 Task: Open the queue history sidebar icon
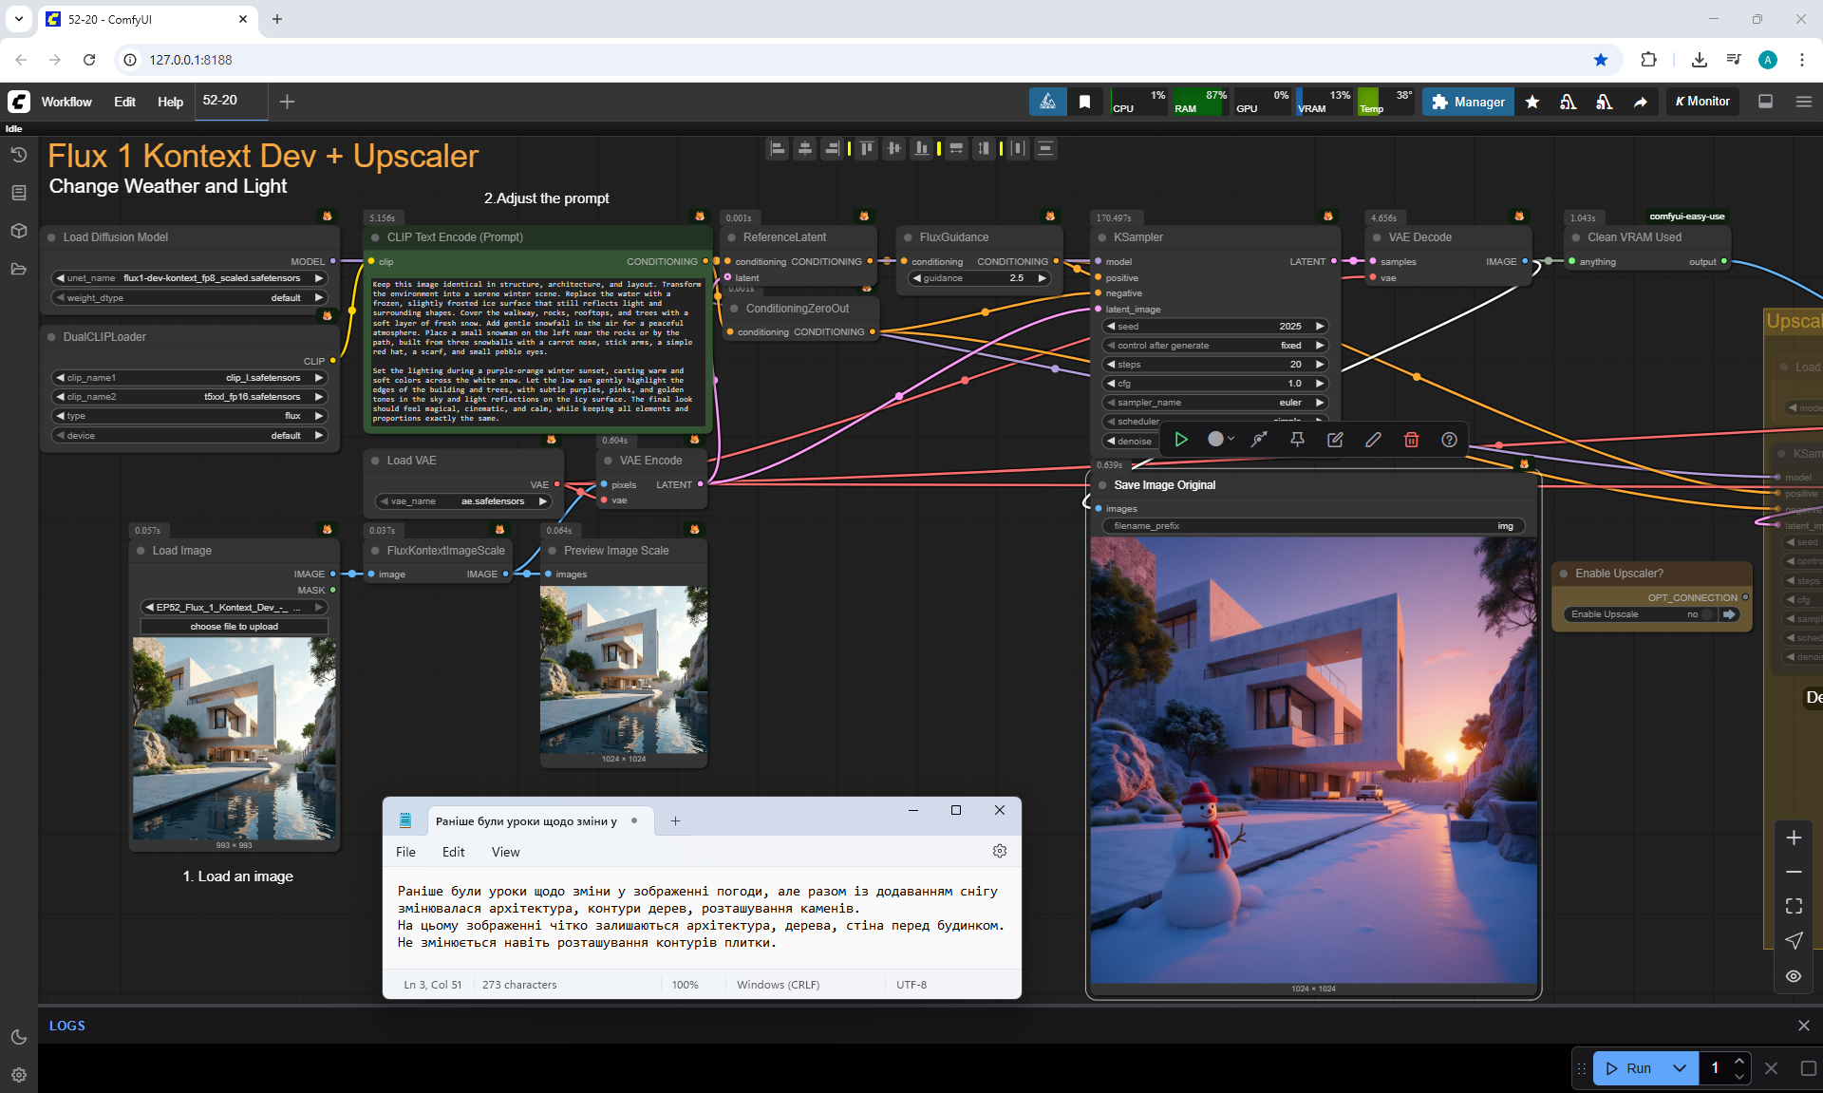click(x=19, y=155)
